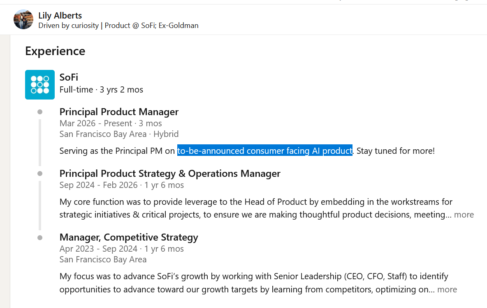Image resolution: width=487 pixels, height=308 pixels.
Task: Click bullet marker beside Manager, Competitive Strategy
Action: click(40, 238)
